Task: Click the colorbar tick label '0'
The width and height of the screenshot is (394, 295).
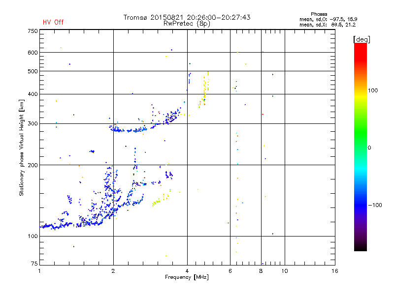Action: pos(369,148)
